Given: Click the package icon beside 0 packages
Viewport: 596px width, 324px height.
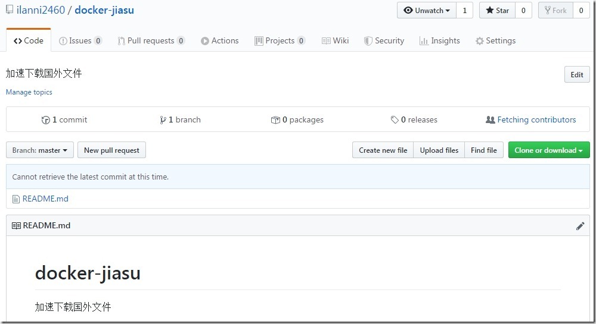Looking at the screenshot, I should click(x=275, y=120).
